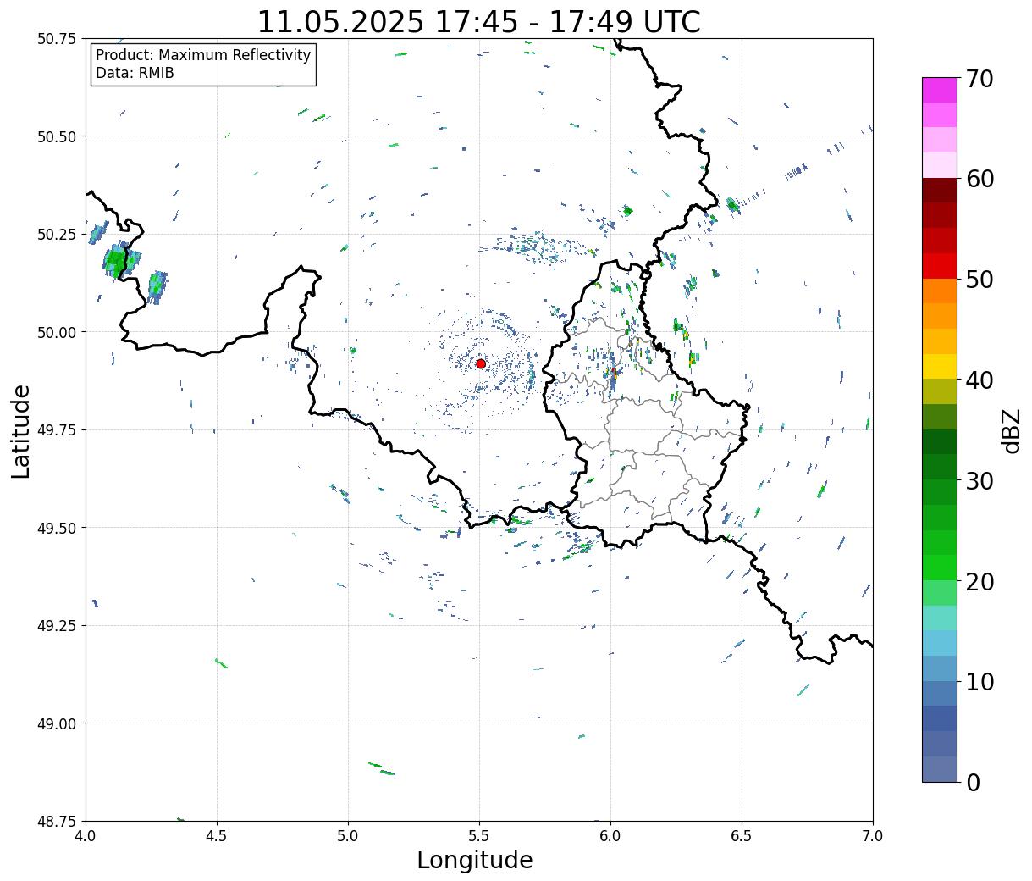1032x881 pixels.
Task: Pick the dark maroon colorbar segment below 60
Action: (940, 191)
